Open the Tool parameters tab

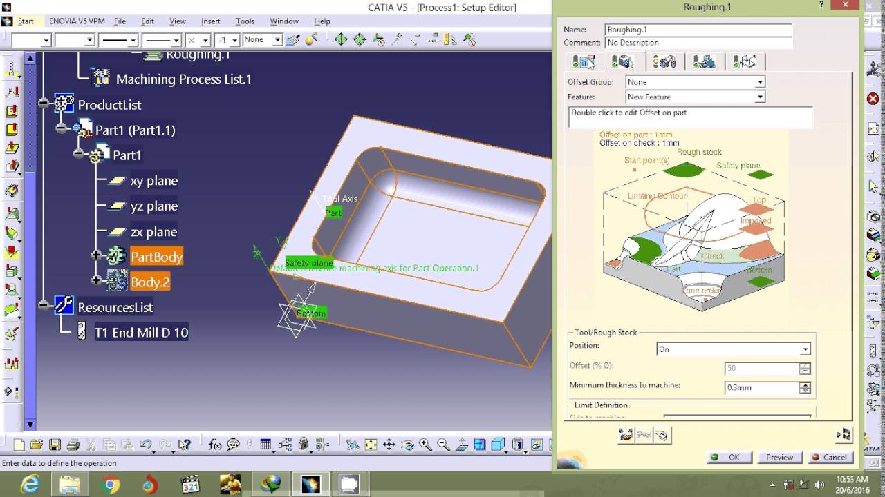pyautogui.click(x=664, y=62)
